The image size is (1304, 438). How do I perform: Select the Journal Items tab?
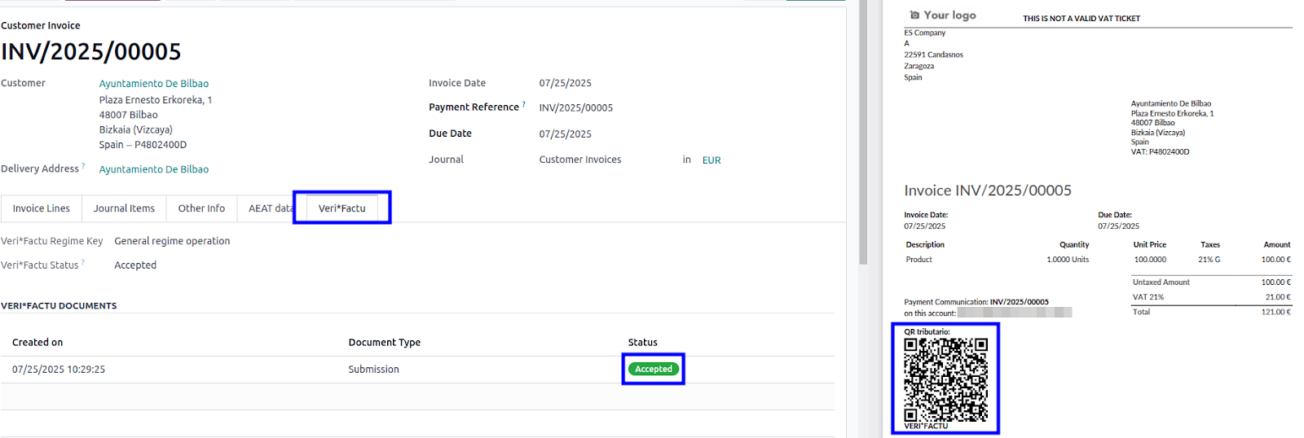[x=124, y=208]
